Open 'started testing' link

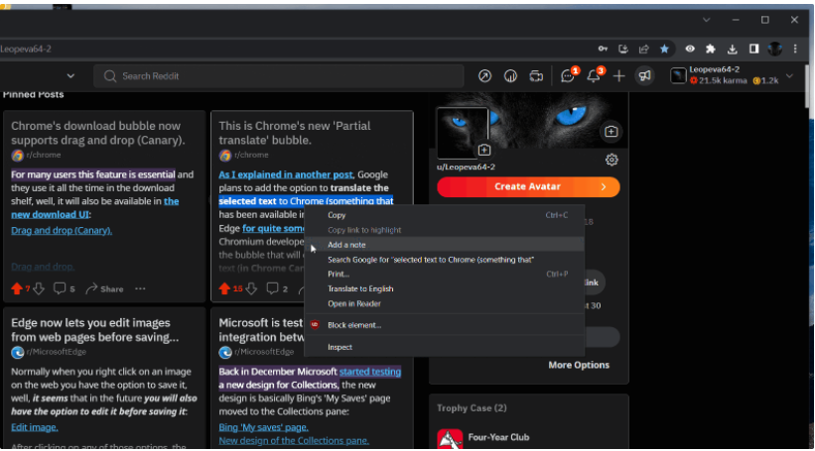(370, 372)
